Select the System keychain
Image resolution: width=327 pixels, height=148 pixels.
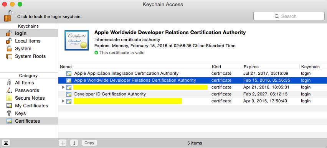click(29, 49)
